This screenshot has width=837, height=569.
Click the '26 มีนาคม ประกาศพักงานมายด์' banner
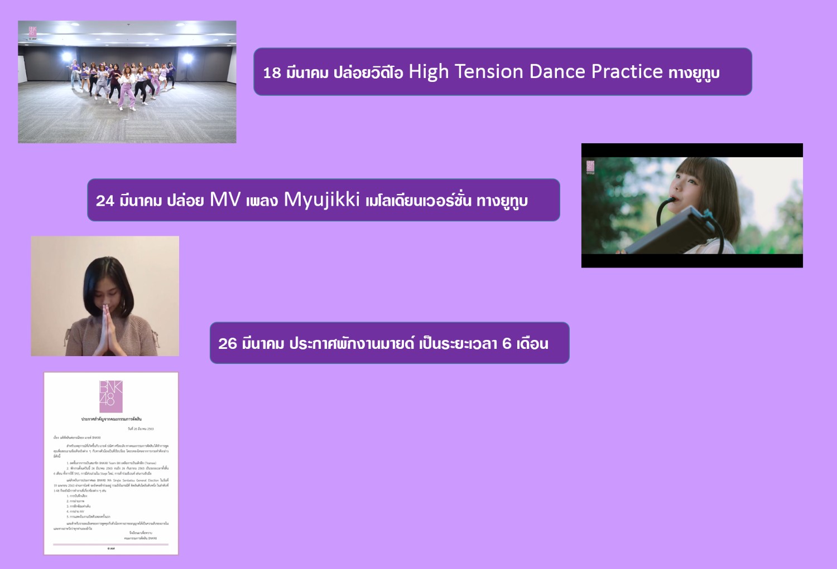389,343
